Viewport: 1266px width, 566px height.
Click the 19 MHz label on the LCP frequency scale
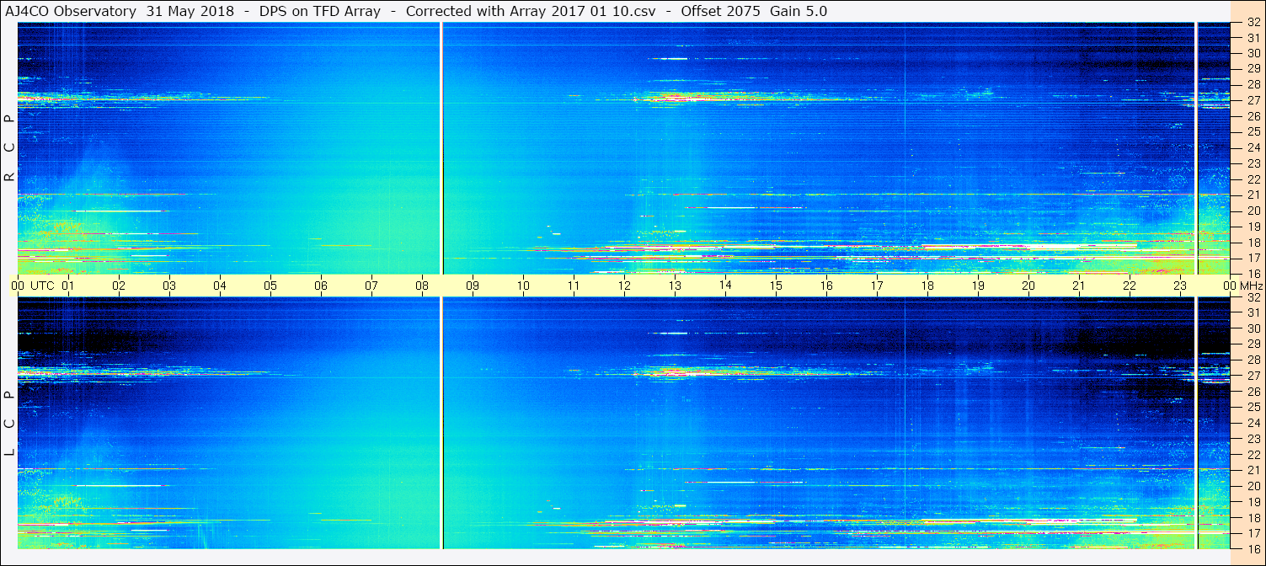(x=1253, y=503)
